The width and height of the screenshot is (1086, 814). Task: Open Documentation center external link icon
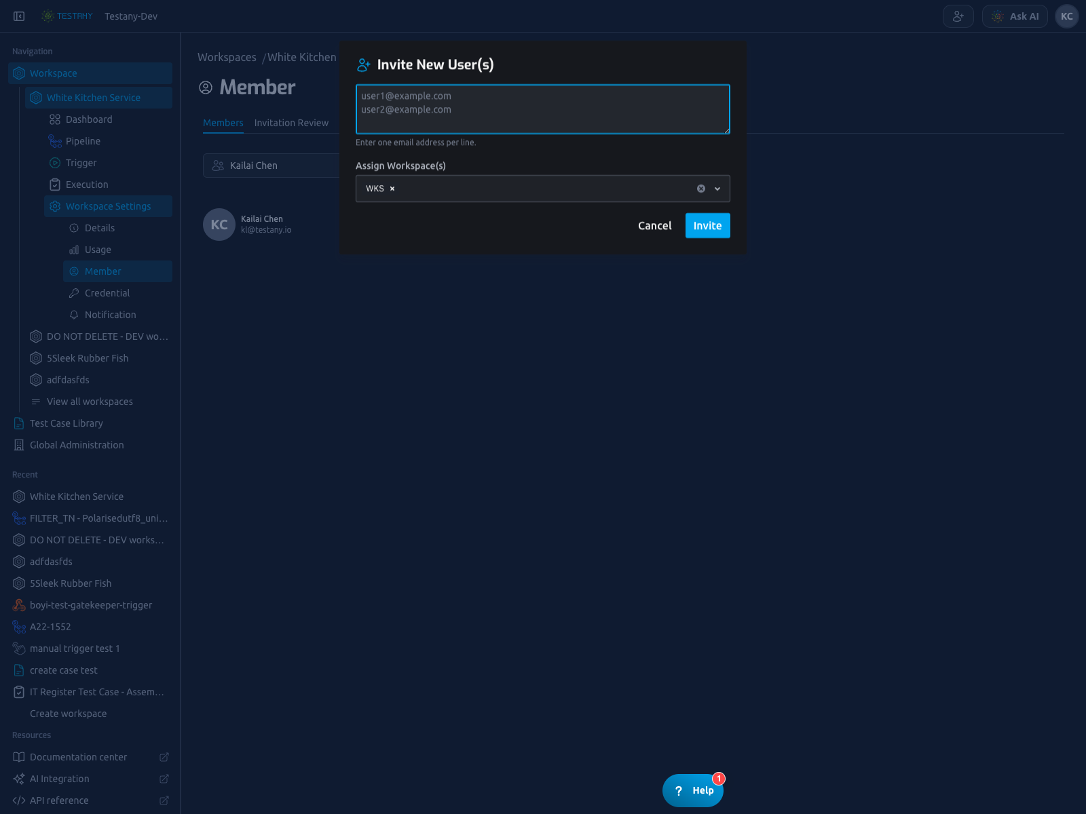pyautogui.click(x=164, y=757)
